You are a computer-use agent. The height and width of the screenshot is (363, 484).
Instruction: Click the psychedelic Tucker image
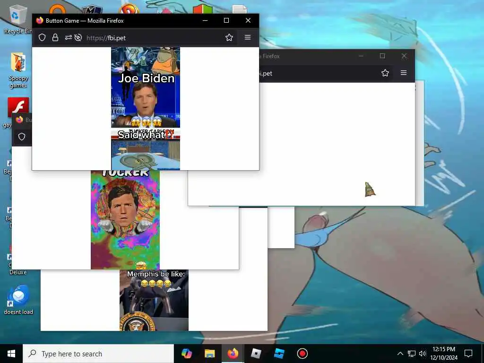coord(125,220)
